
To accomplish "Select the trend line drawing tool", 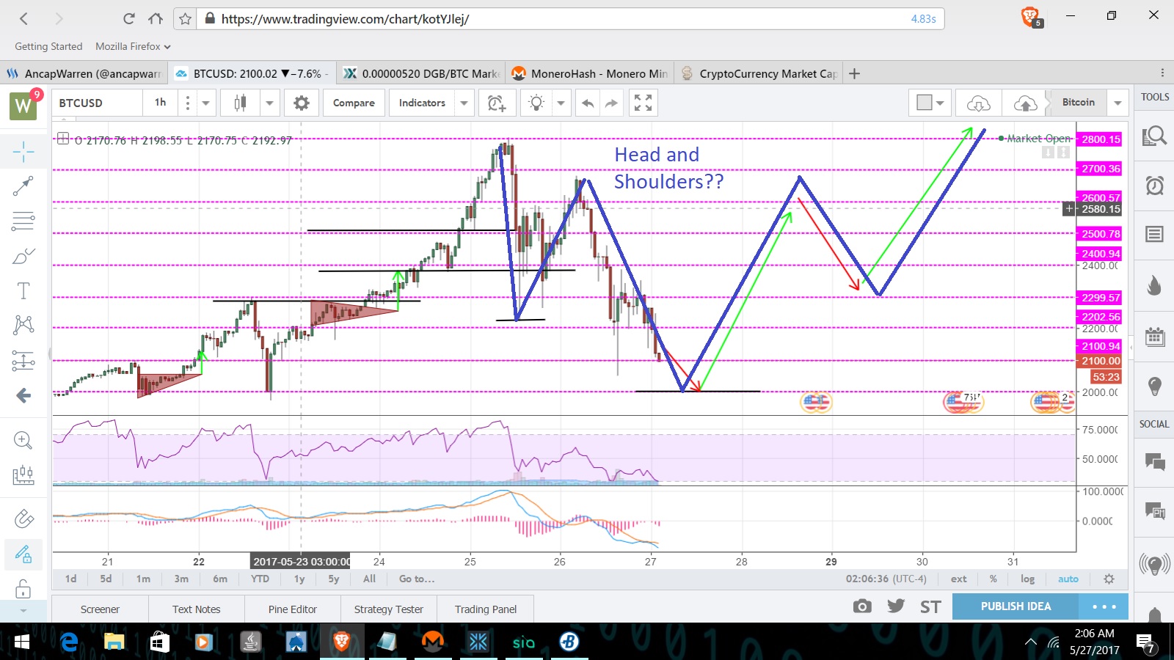I will (x=23, y=186).
